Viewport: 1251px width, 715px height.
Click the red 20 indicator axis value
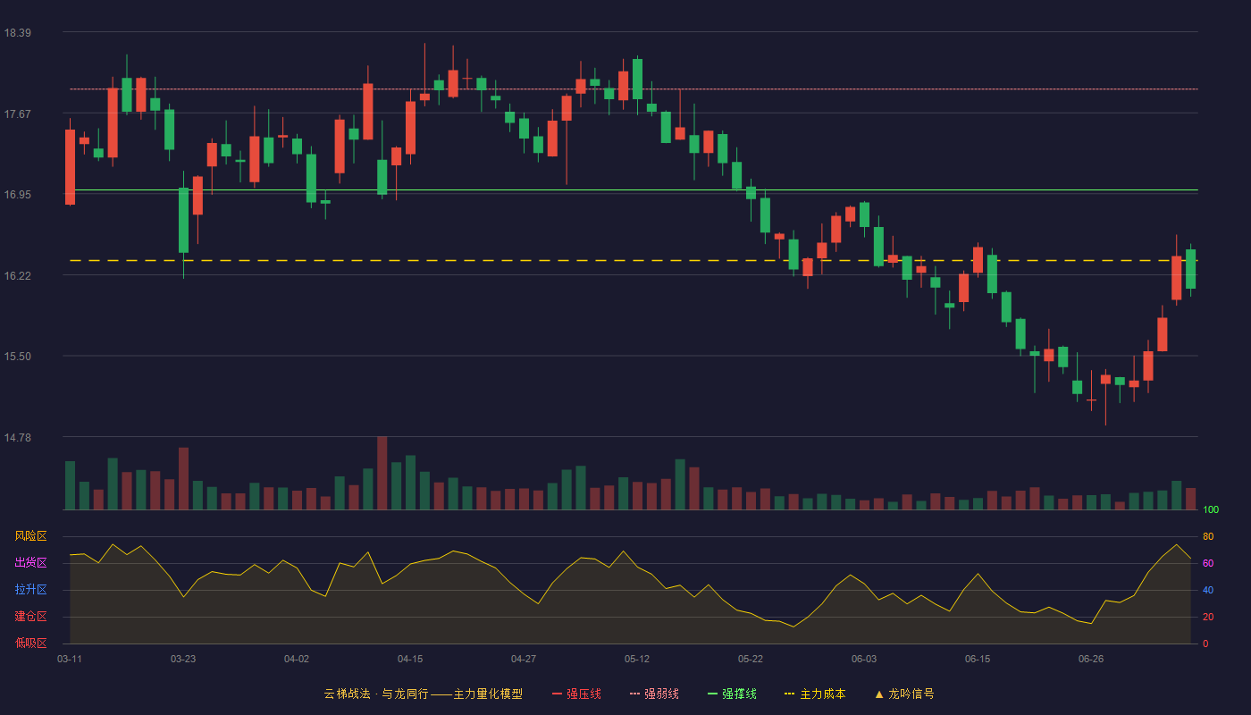pyautogui.click(x=1208, y=617)
